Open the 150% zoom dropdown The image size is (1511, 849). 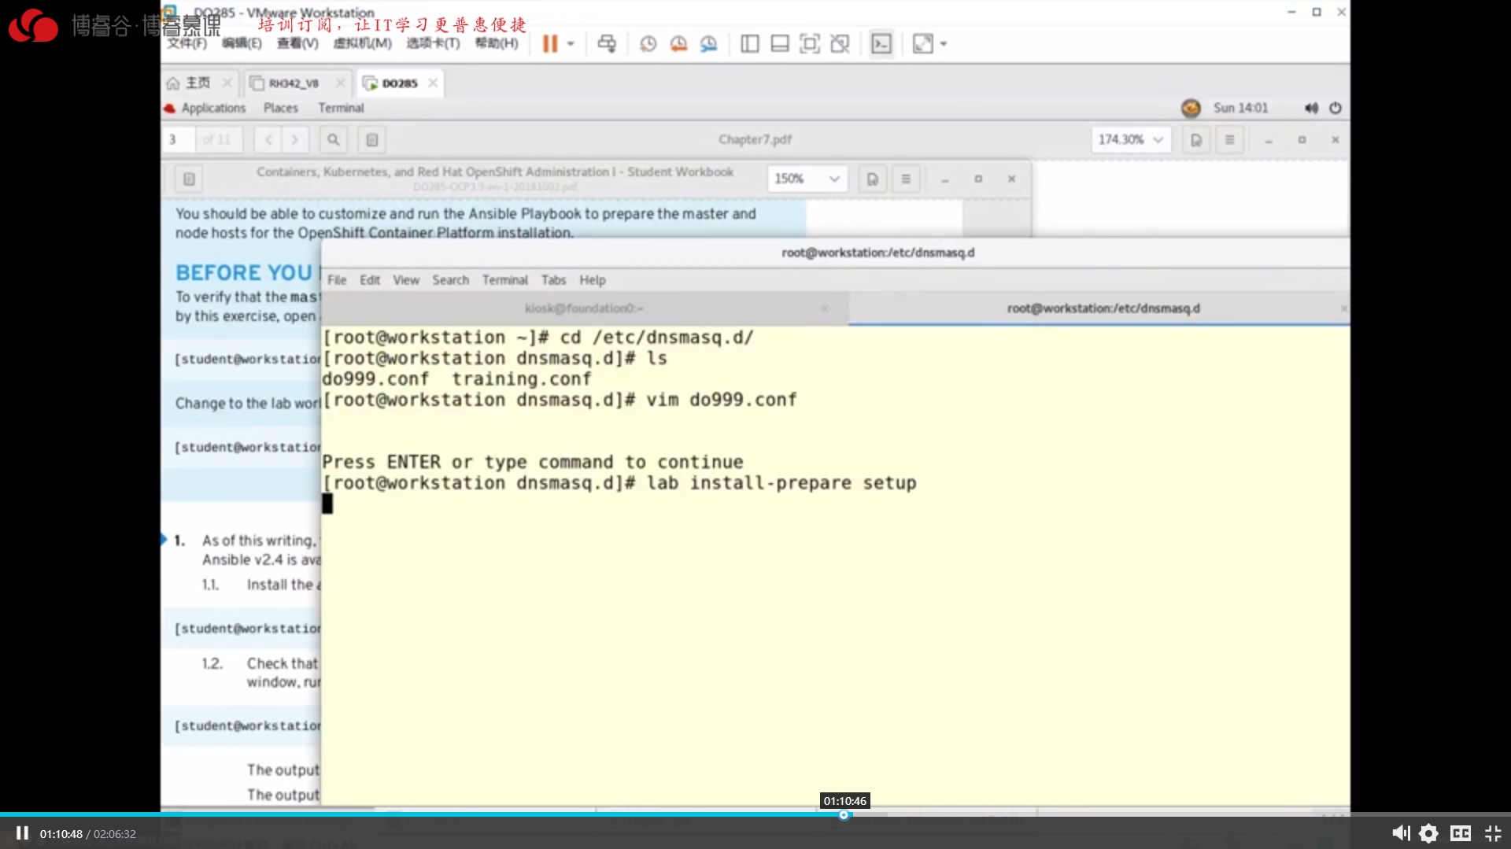[807, 179]
